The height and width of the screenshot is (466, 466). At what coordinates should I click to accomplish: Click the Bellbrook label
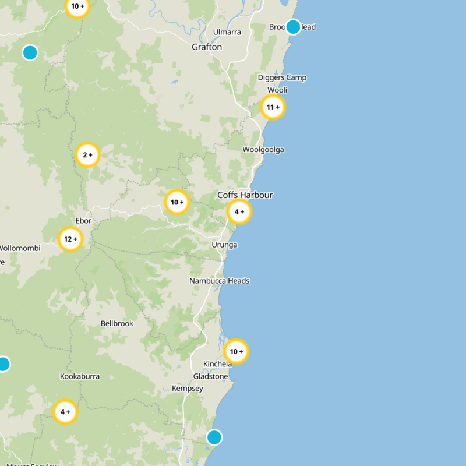(x=117, y=324)
